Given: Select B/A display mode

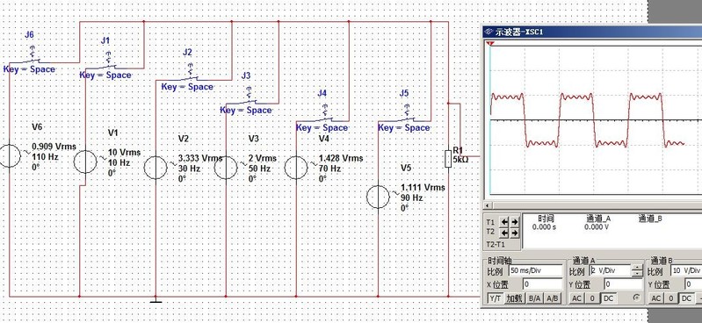Looking at the screenshot, I should 534,298.
